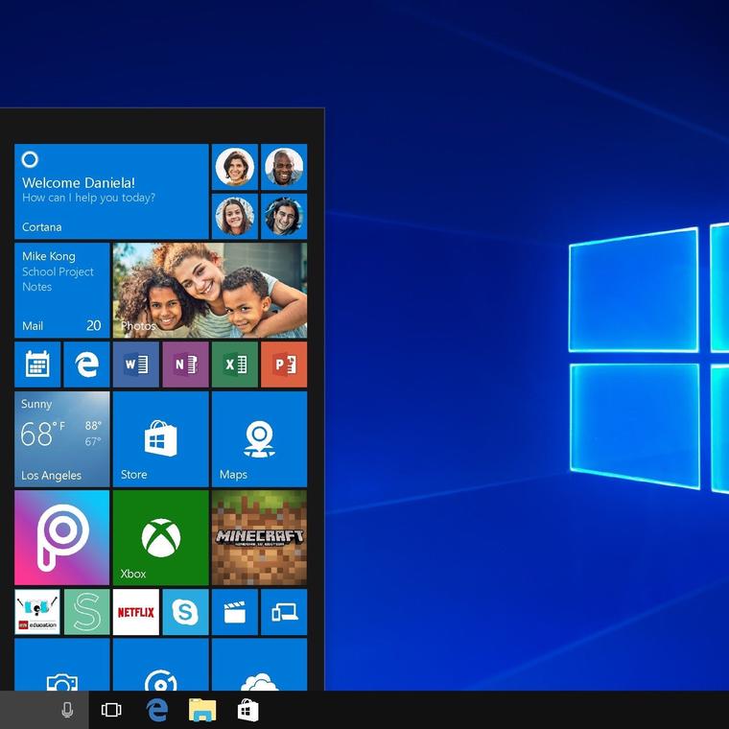Open the Photos tile

tap(209, 290)
